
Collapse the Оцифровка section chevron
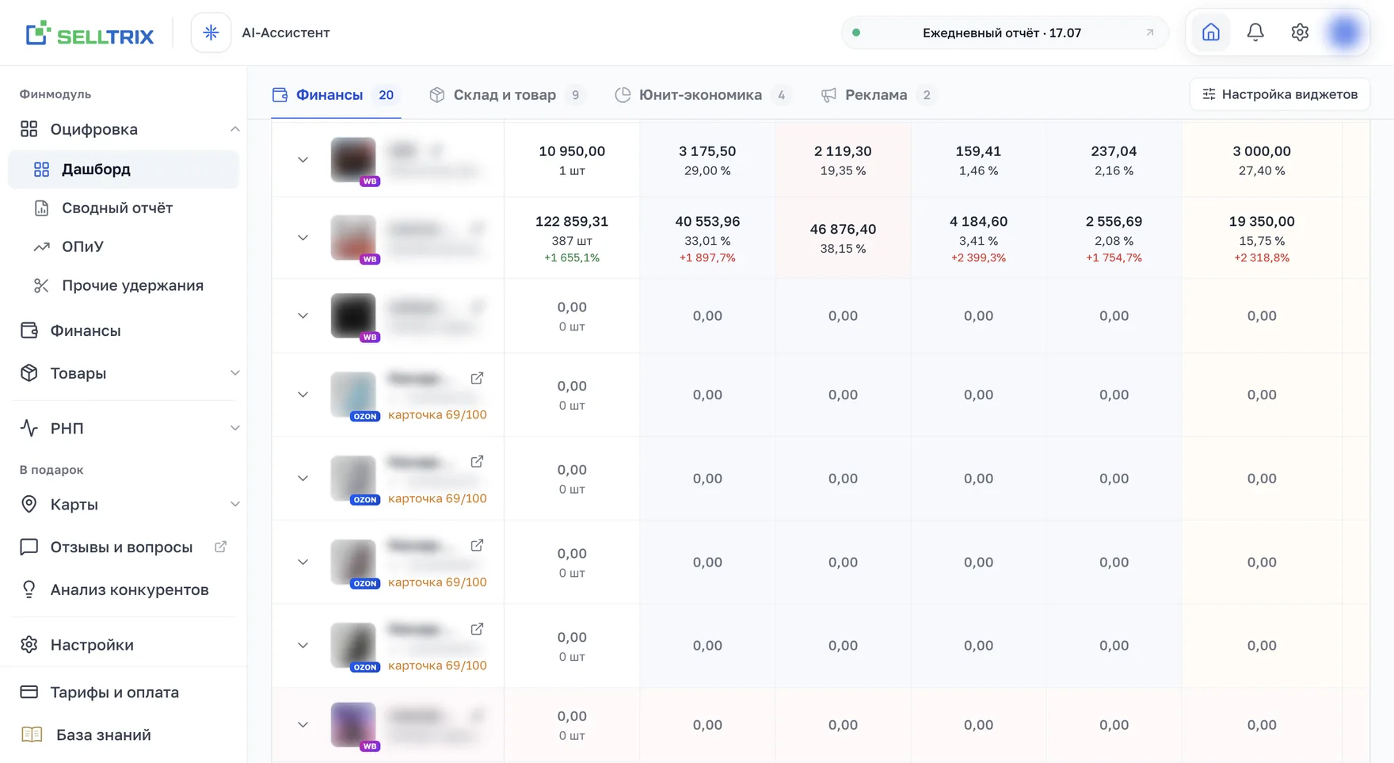234,129
